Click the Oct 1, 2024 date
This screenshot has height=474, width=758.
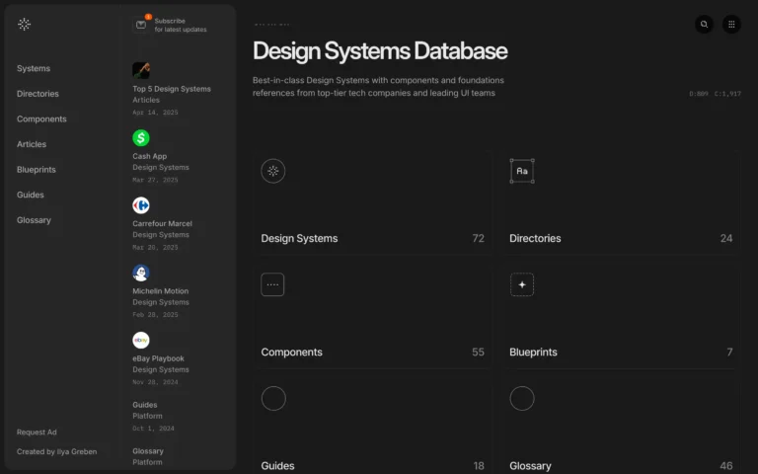tap(153, 429)
